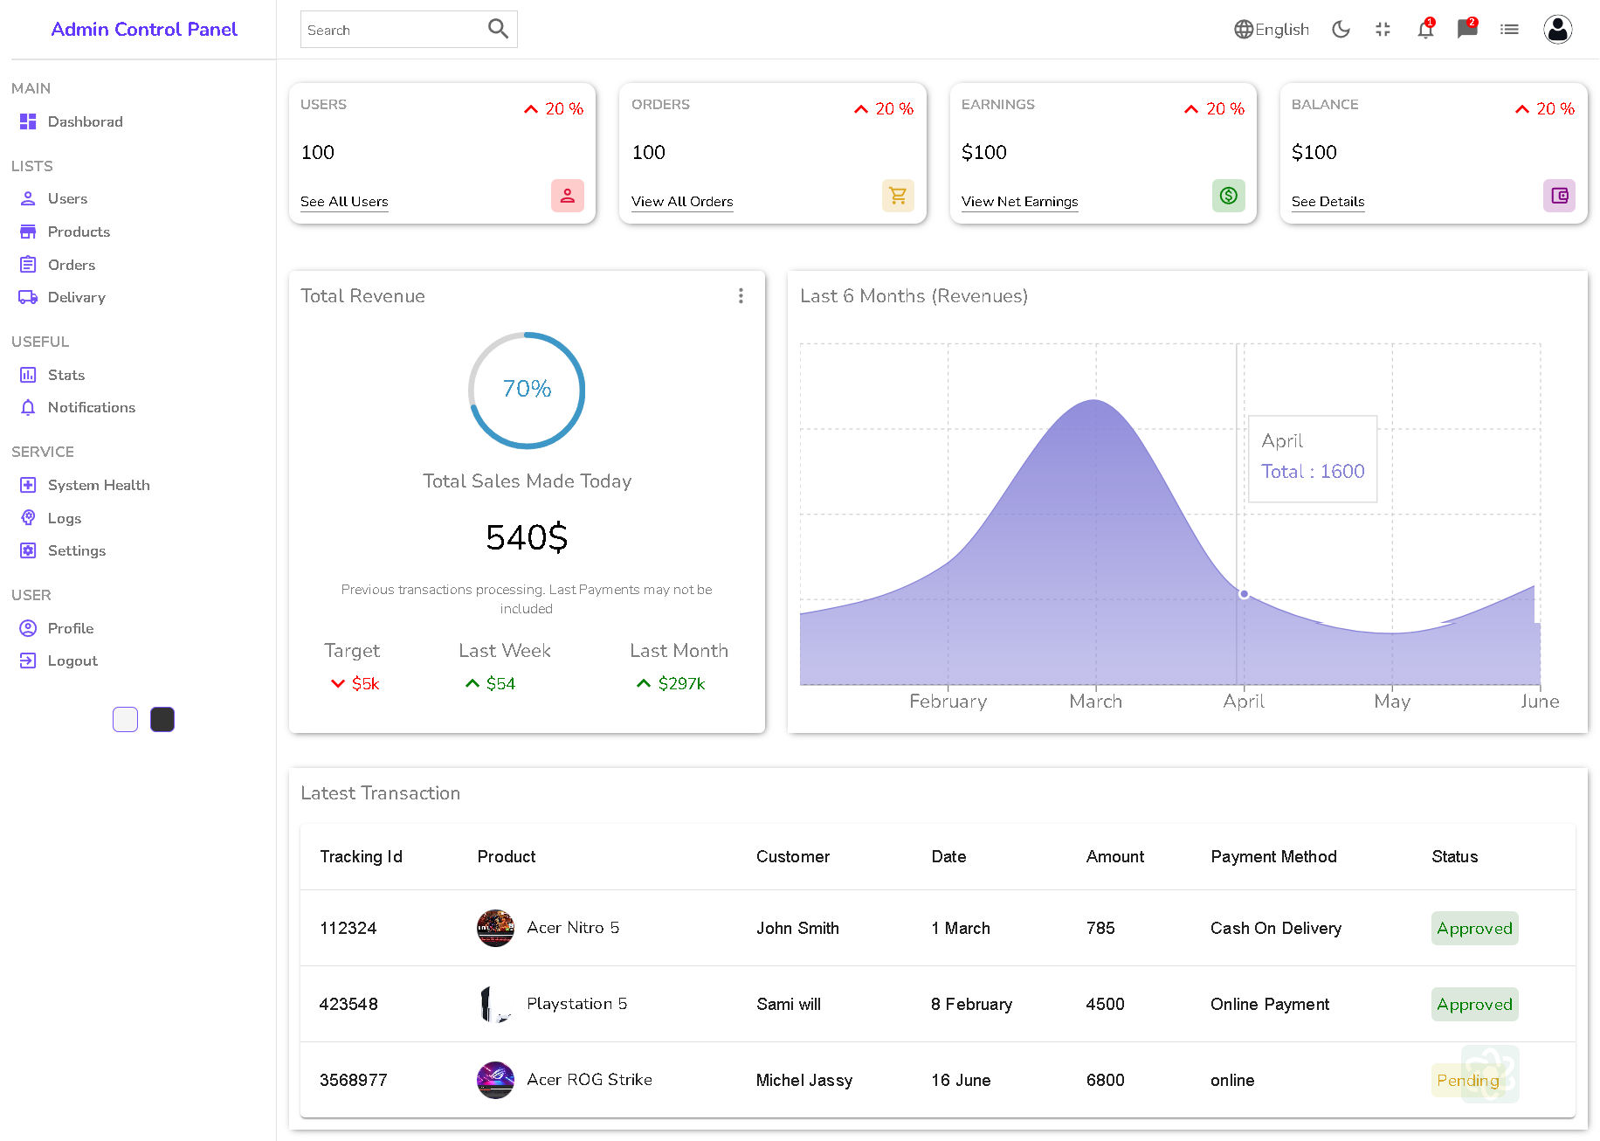Viewport: 1600px width, 1141px height.
Task: Focus the Search input field
Action: pos(409,29)
